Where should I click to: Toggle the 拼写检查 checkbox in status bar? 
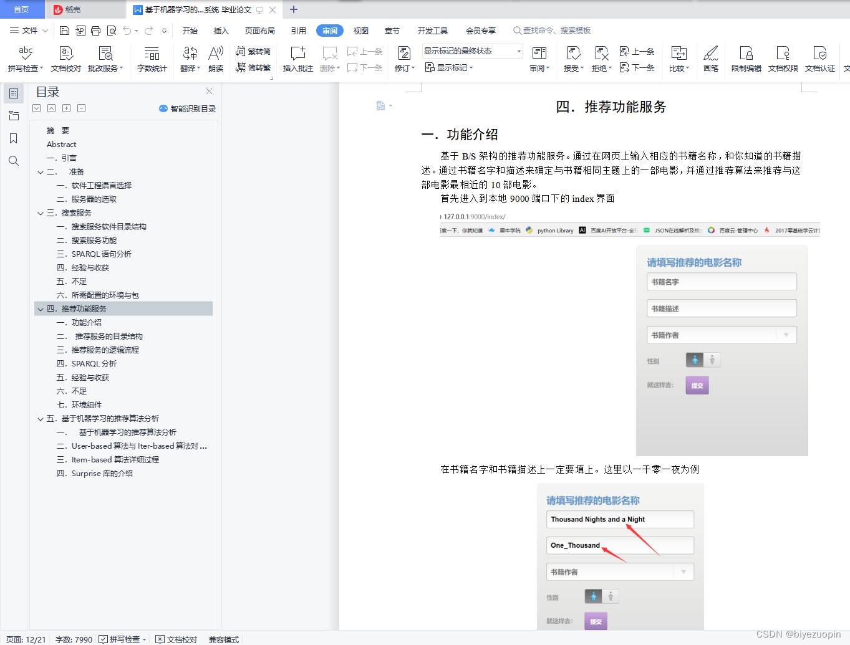tap(104, 639)
